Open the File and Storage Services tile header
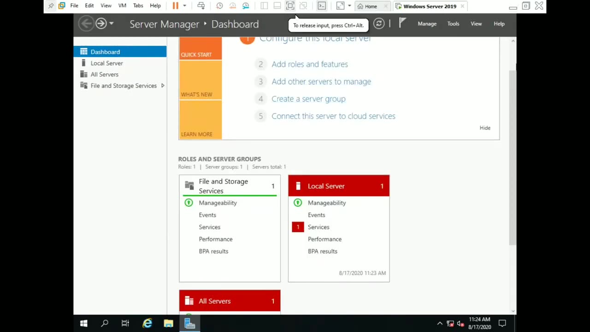 (230, 186)
